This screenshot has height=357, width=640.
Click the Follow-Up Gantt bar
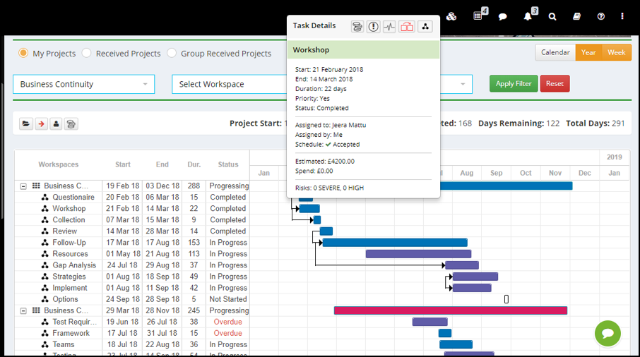395,243
